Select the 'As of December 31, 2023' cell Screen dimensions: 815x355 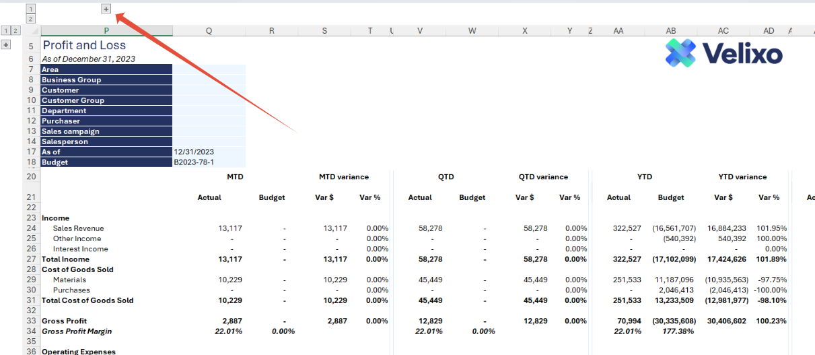click(88, 59)
